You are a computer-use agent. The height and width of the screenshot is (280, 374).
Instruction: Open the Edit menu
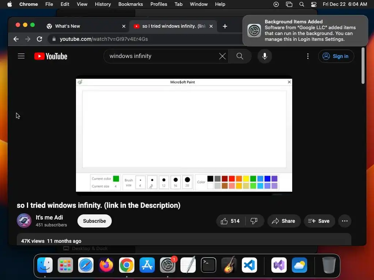[x=65, y=4]
